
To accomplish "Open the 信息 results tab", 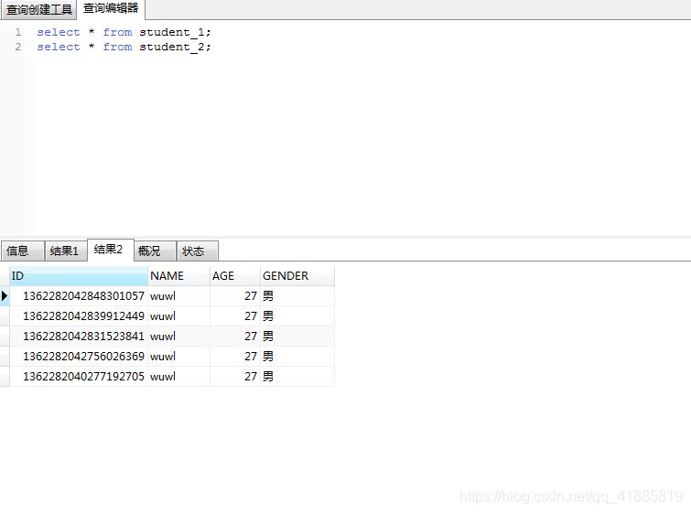I will click(22, 251).
